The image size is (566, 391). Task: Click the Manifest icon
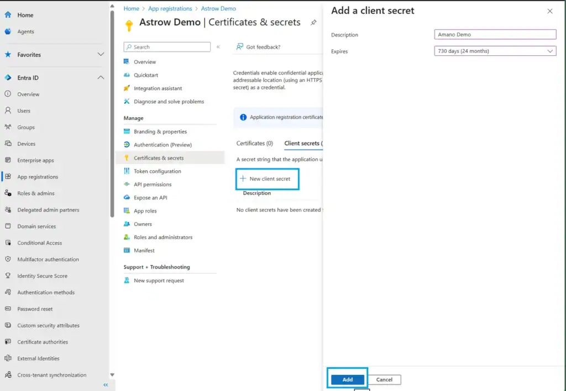[x=127, y=250]
